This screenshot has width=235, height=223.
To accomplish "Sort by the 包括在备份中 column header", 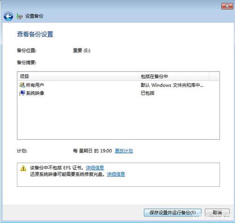I will pos(173,76).
